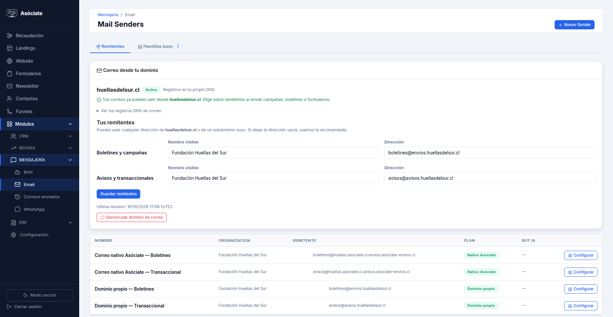This screenshot has width=613, height=317.
Task: Click the avisos@avisos.huellasdelsur.cl Dirección field
Action: click(x=490, y=178)
